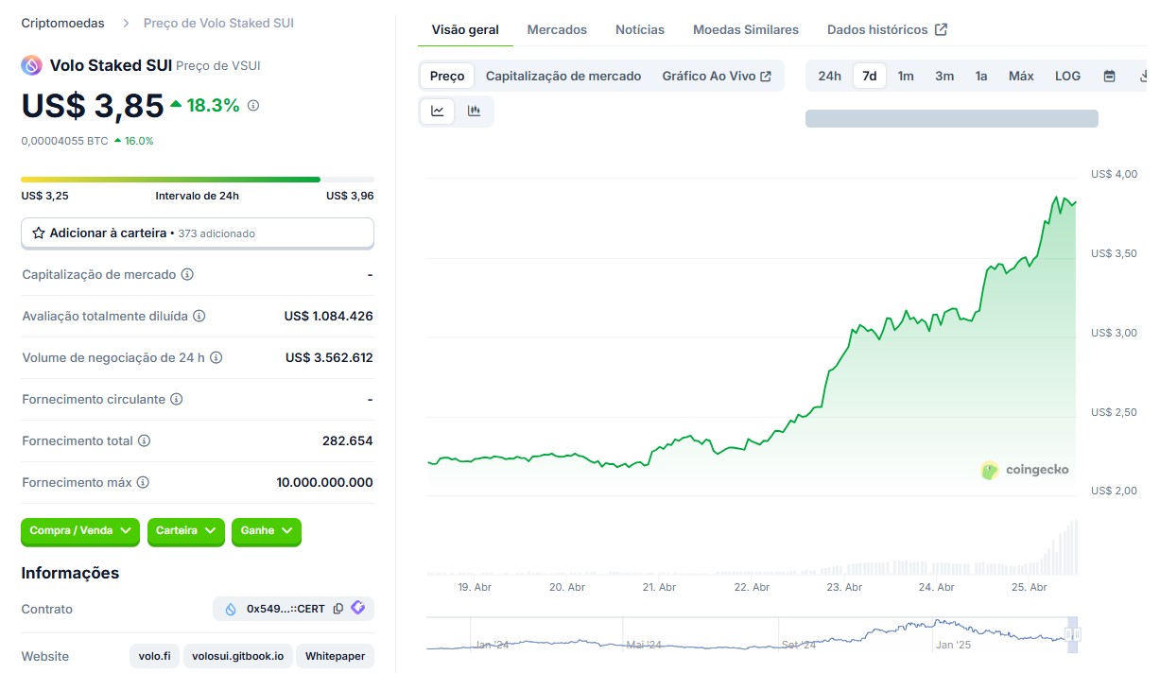Click the purple wallet icon beside contract
Image resolution: width=1160 pixels, height=673 pixels.
click(358, 608)
